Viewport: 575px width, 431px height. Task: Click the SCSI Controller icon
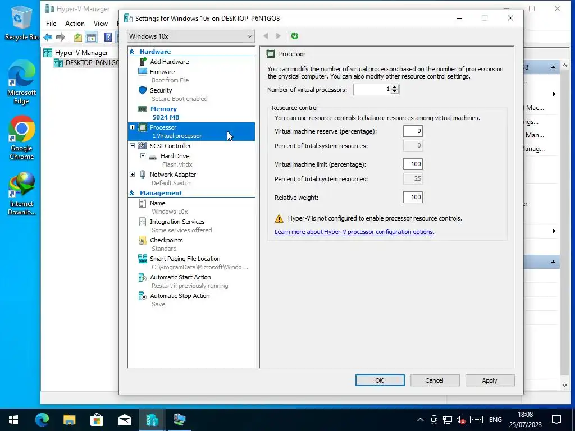[143, 145]
